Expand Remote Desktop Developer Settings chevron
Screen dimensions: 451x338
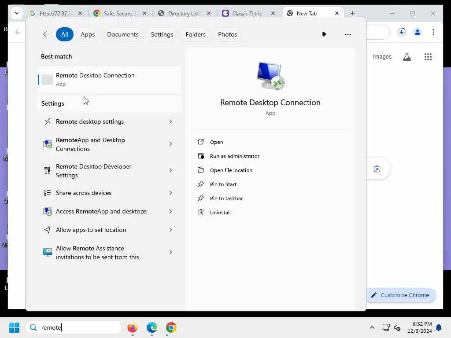[170, 170]
